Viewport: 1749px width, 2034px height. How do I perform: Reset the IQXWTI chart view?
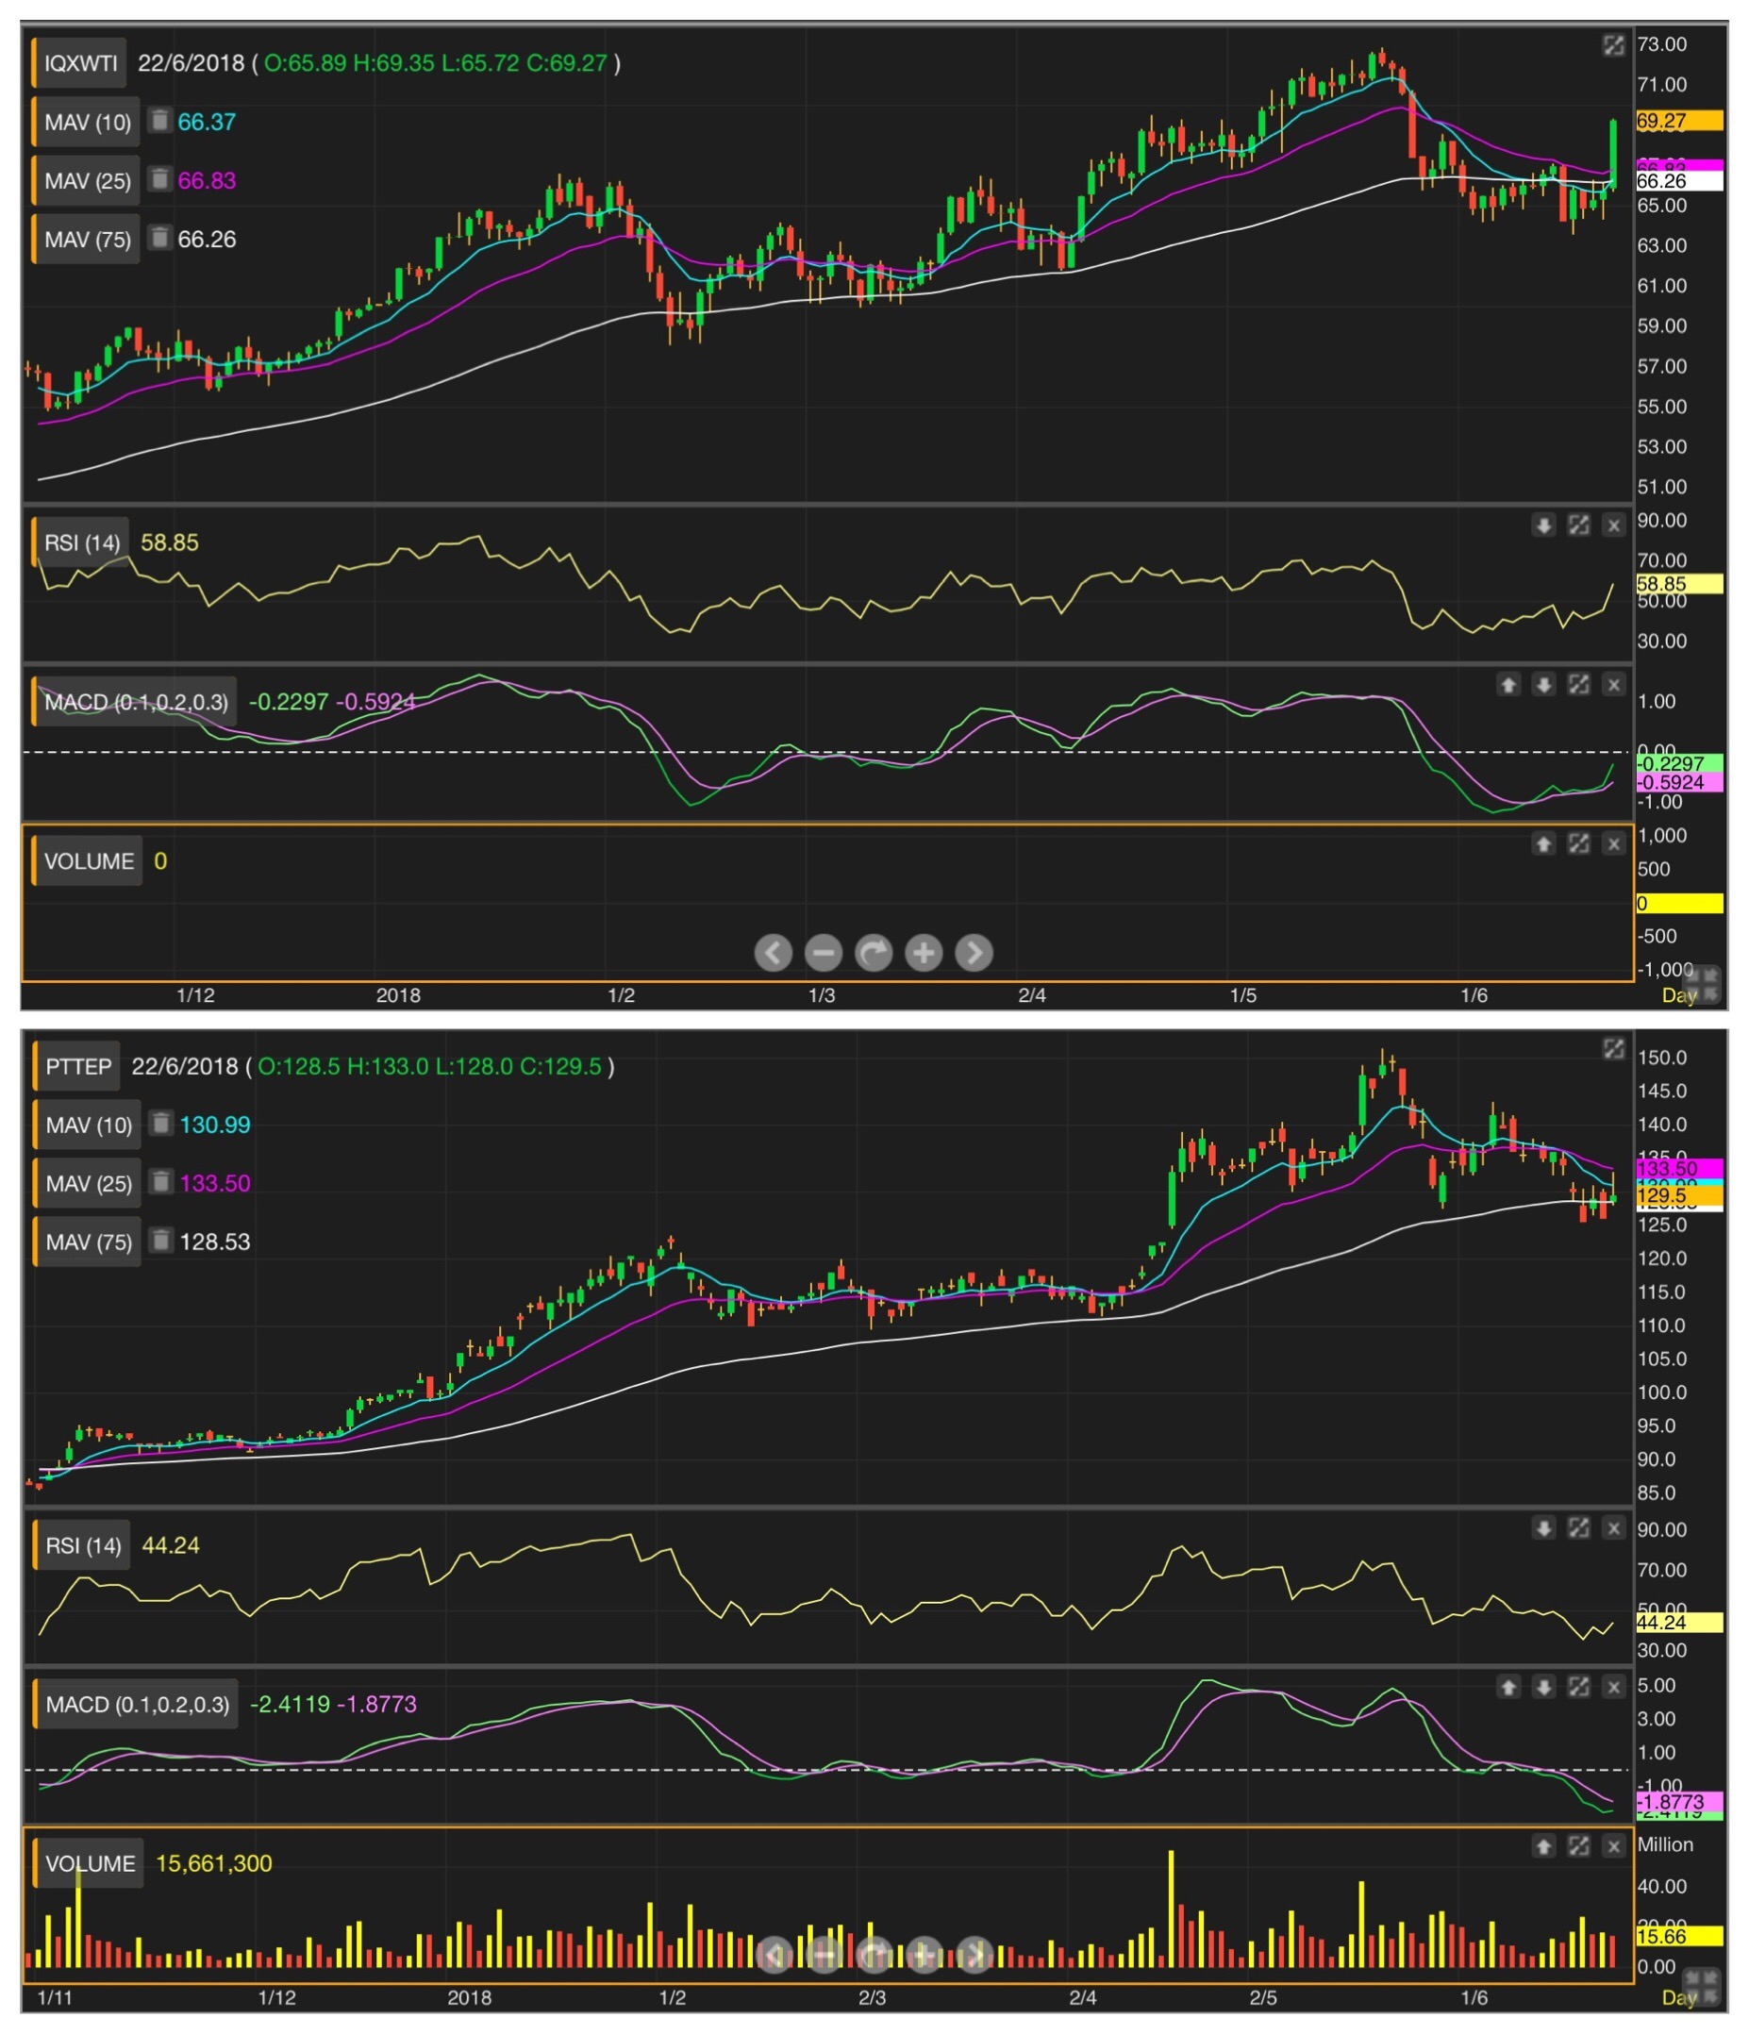874,952
